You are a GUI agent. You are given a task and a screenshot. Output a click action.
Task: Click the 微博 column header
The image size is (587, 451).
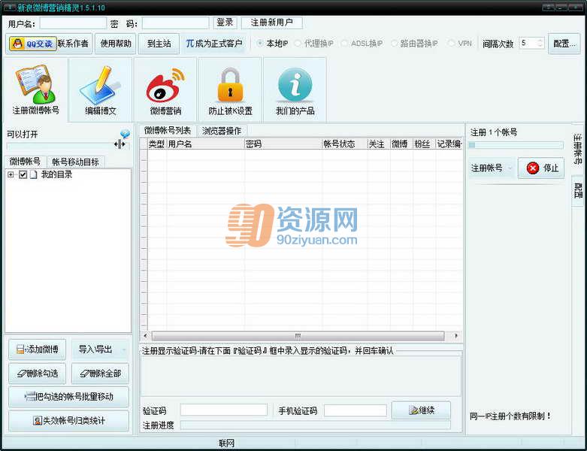401,144
